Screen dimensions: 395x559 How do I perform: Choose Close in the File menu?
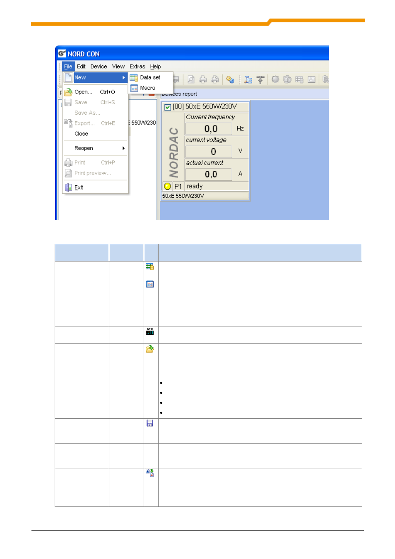coord(95,134)
